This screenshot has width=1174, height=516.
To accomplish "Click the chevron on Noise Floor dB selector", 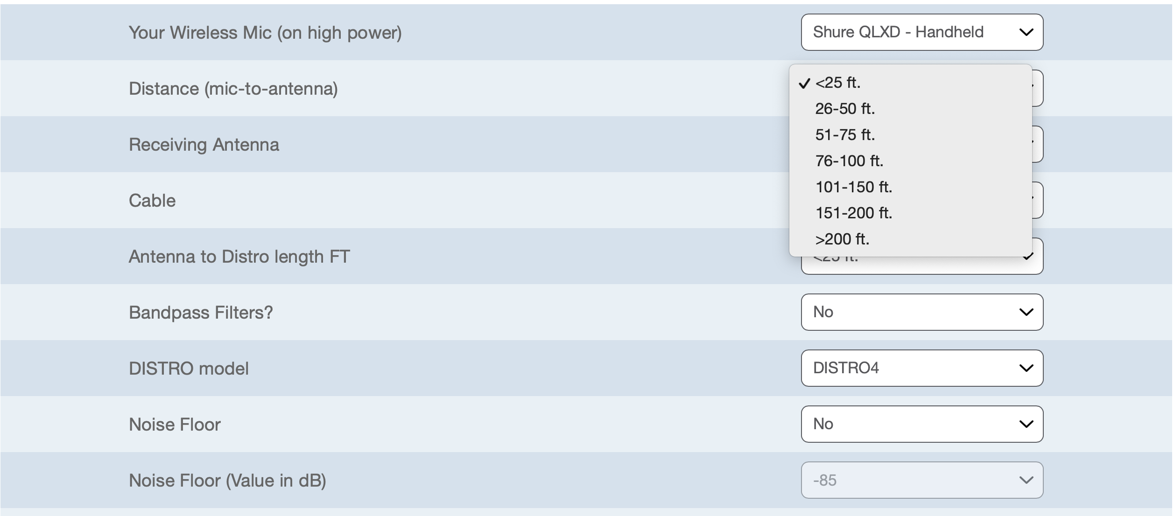I will click(x=1026, y=481).
